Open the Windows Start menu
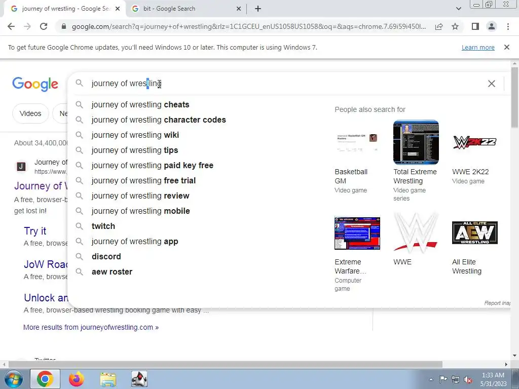519x389 pixels. click(13, 379)
